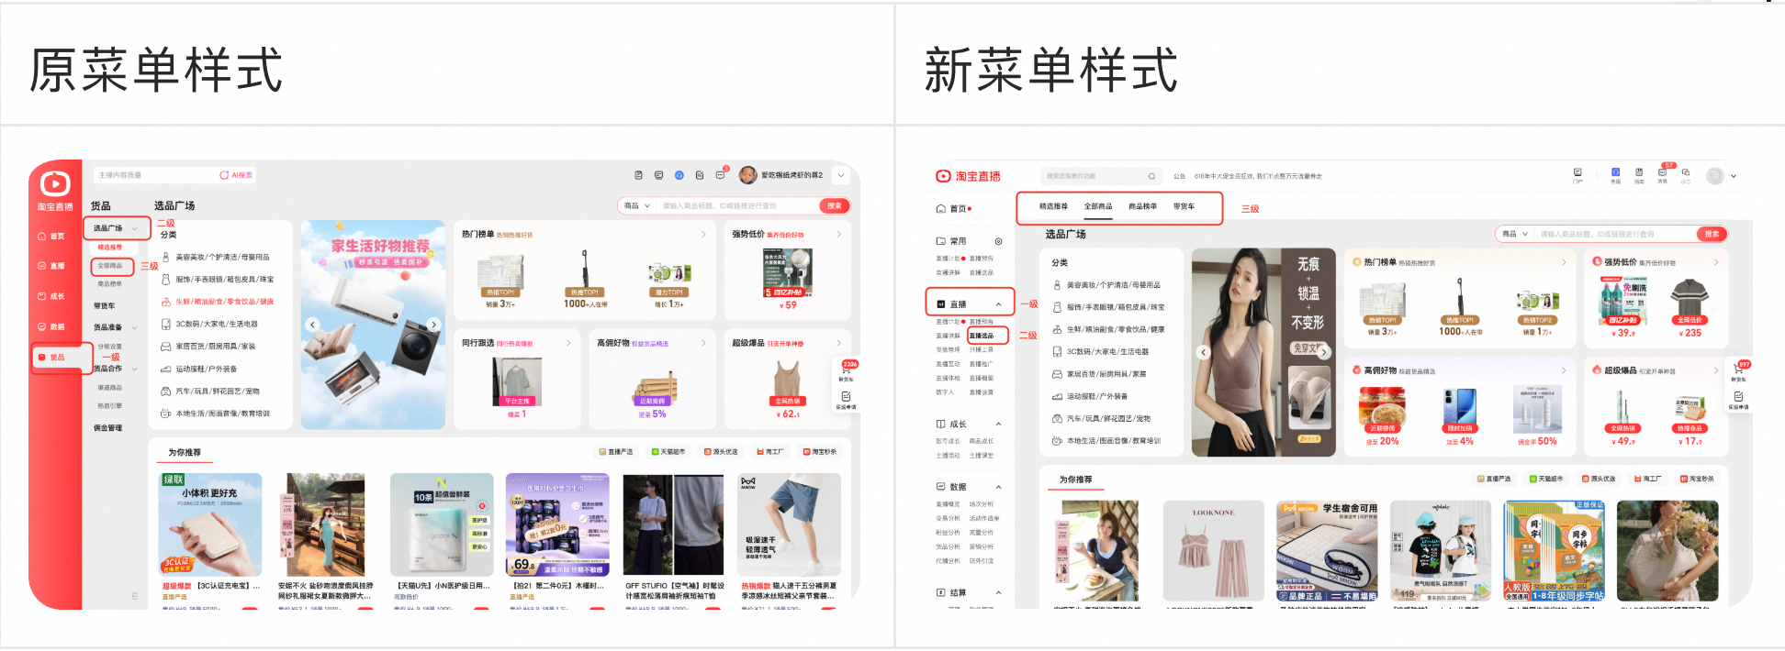Screen dimensions: 1785x651
Task: Filter by 淘工厂 in new recommendations
Action: (x=1647, y=479)
